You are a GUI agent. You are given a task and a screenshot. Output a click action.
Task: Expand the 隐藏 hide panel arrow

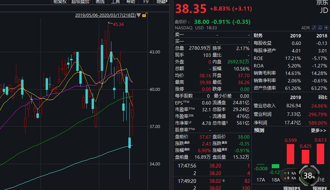pyautogui.click(x=161, y=2)
